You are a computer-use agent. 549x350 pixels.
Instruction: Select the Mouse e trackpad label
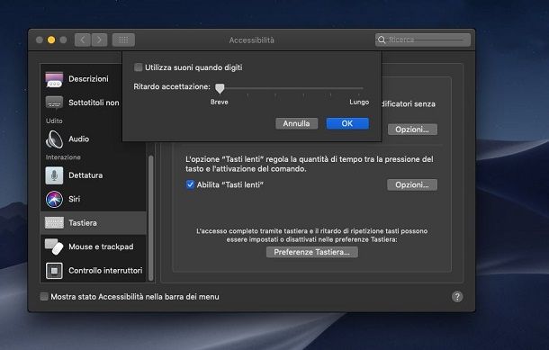tap(101, 247)
